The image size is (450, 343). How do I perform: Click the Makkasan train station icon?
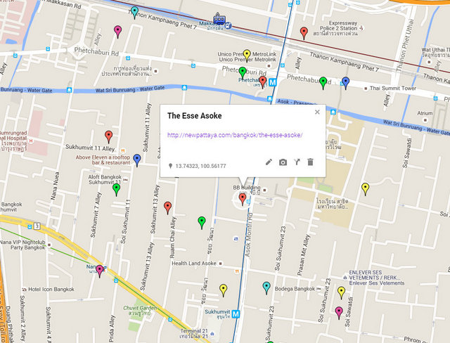point(219,19)
